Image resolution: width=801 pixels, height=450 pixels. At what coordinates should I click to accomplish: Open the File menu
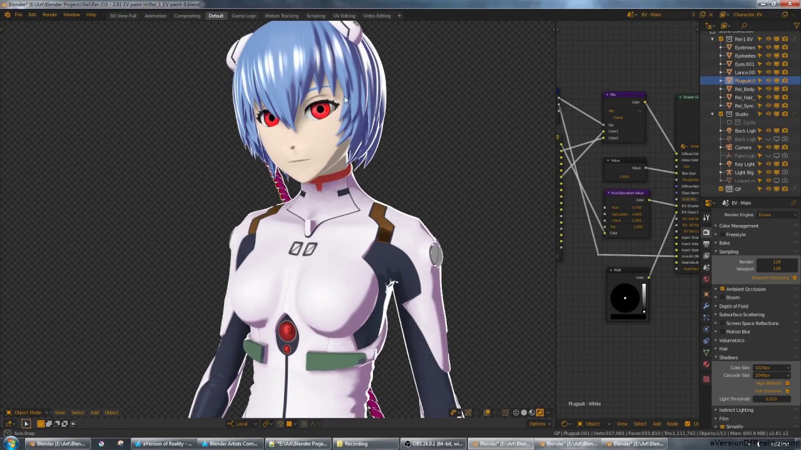pyautogui.click(x=18, y=15)
